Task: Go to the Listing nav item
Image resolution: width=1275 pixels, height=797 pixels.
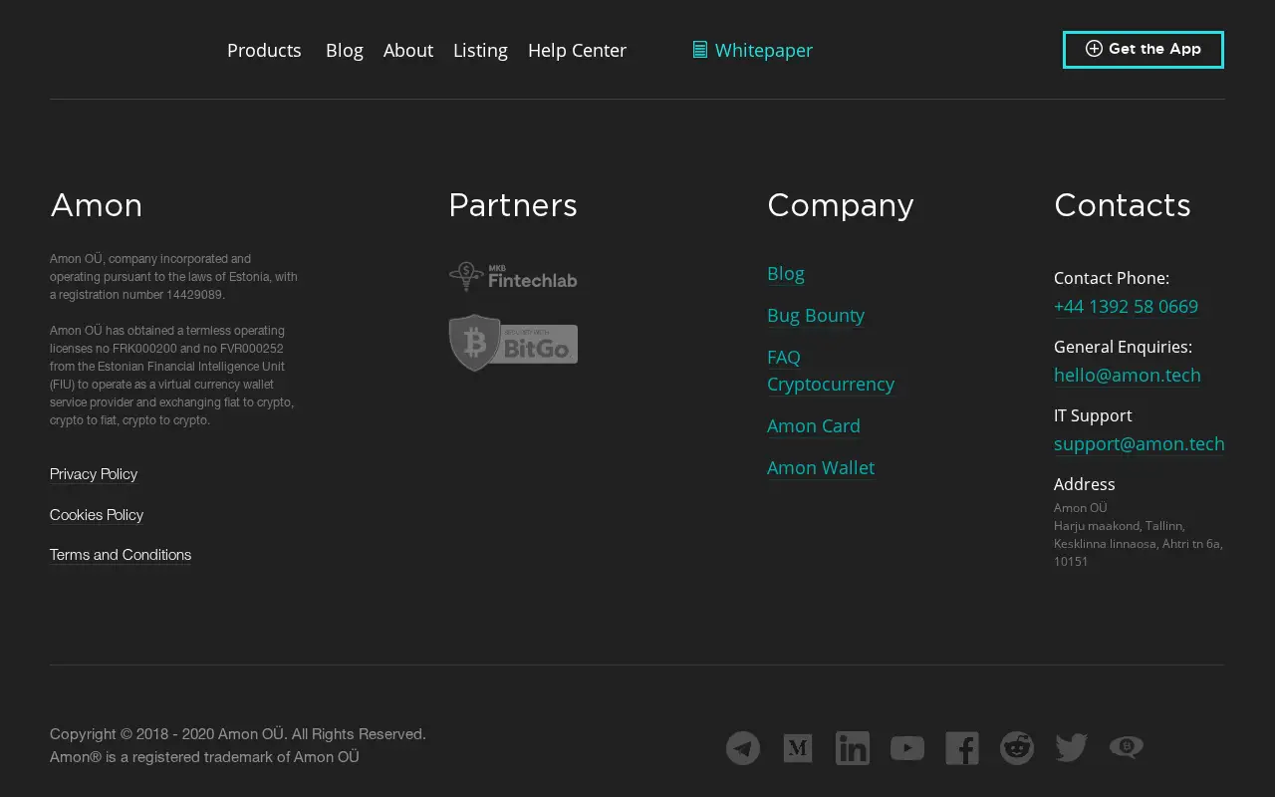Action: 480,50
